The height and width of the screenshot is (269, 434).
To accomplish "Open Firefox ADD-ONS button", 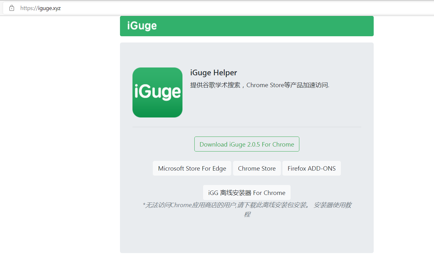I will pos(312,168).
